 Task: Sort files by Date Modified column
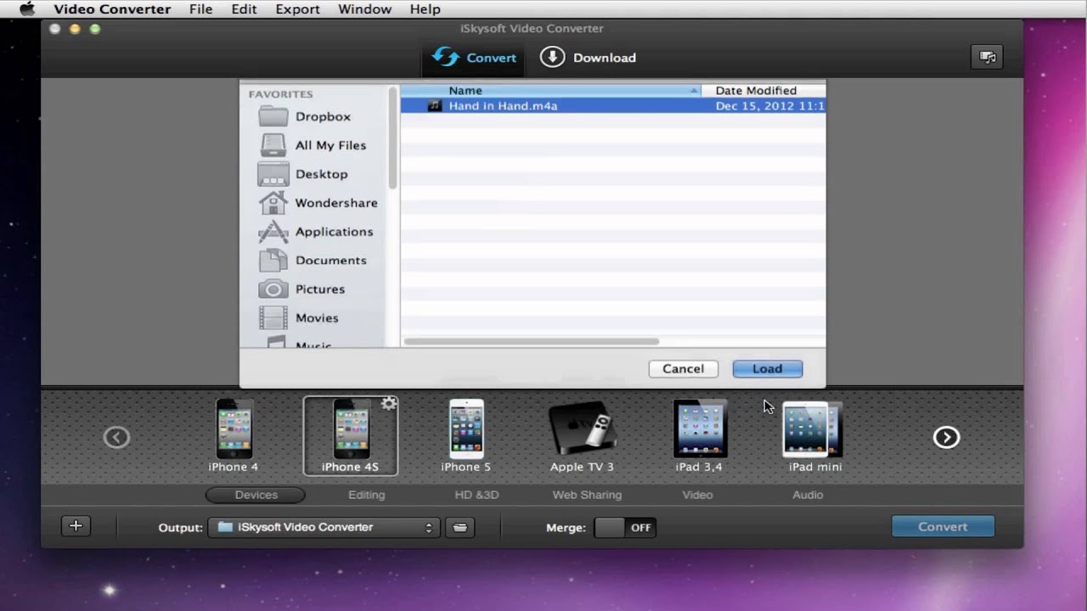tap(764, 90)
